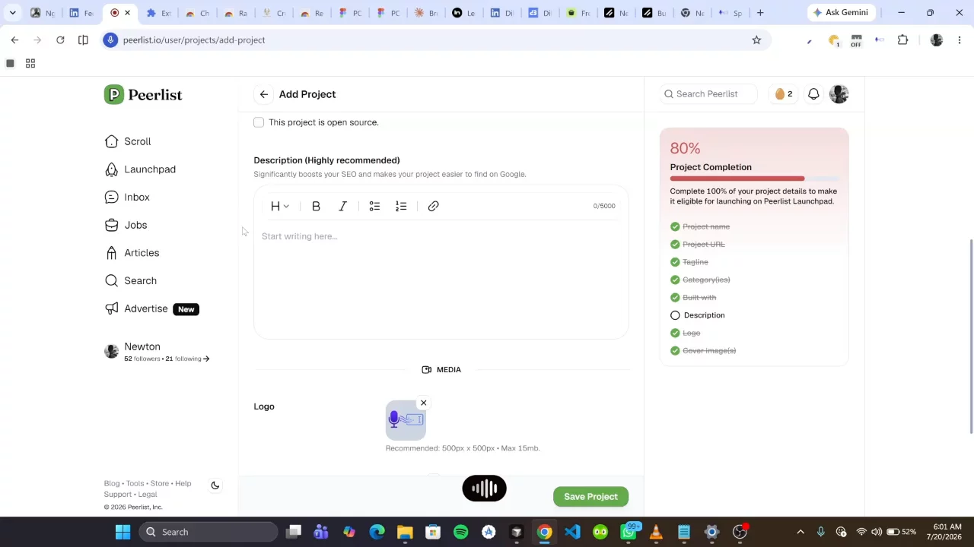Open the notifications bell
974x547 pixels.
pos(813,94)
